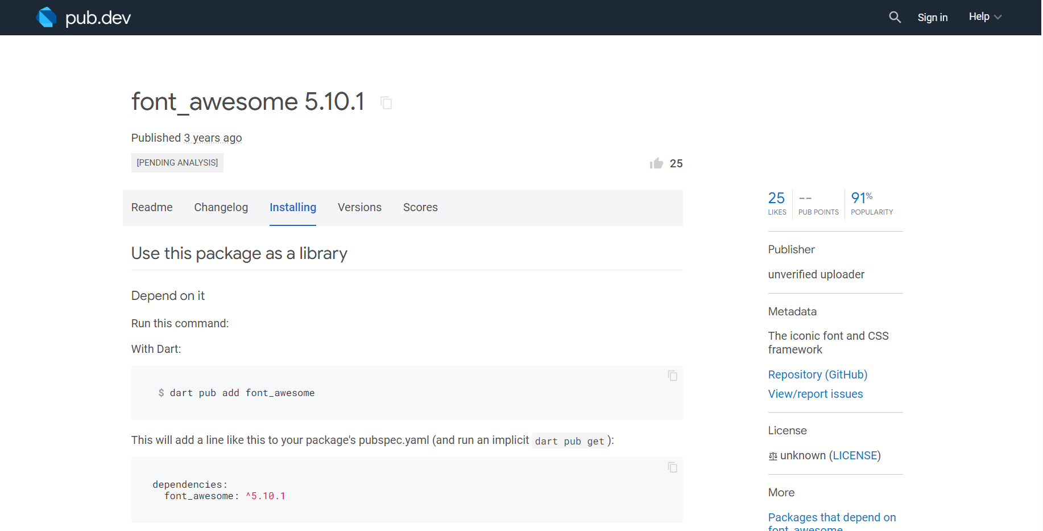Open View/report issues link

point(816,394)
